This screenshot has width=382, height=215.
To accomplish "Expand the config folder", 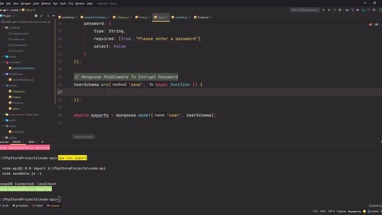I will coord(3,57).
